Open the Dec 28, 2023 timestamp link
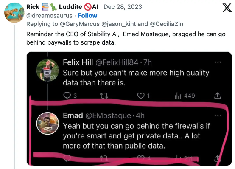 click(x=123, y=7)
